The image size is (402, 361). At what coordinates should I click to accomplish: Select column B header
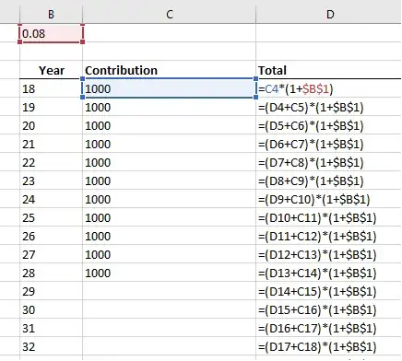[x=51, y=14]
